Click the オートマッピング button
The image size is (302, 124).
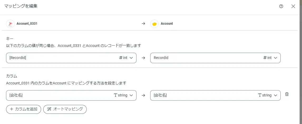tap(65, 109)
